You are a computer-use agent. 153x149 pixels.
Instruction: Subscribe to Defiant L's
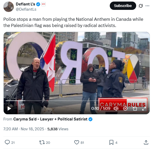pos(123,6)
